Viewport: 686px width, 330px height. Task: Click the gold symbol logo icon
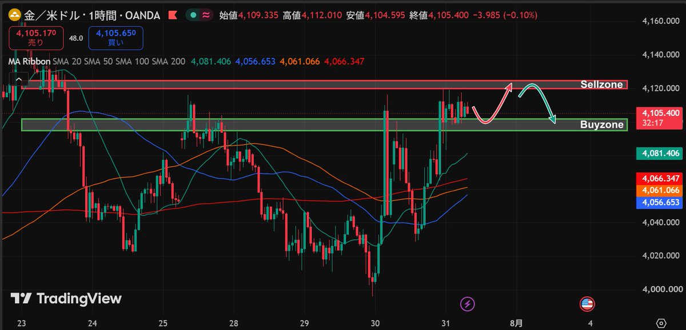tap(15, 15)
